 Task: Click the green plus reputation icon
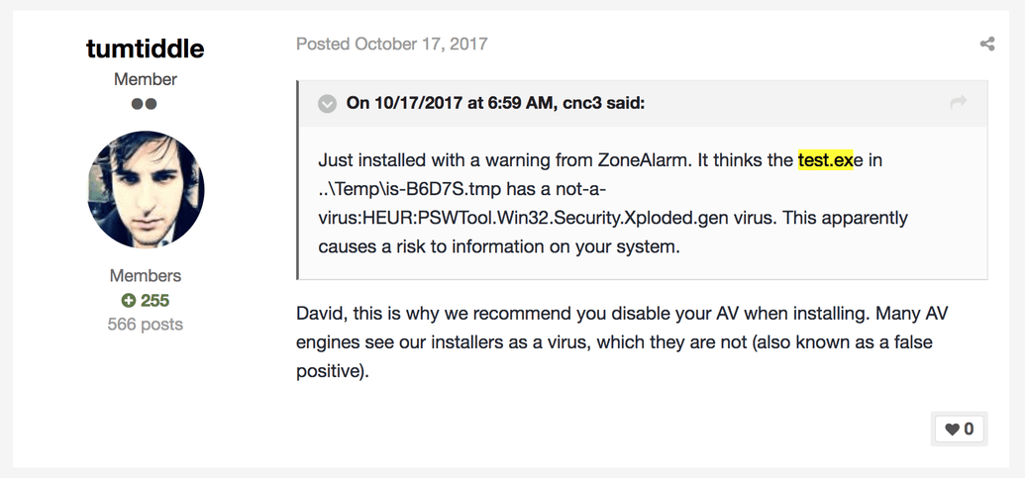click(x=128, y=301)
